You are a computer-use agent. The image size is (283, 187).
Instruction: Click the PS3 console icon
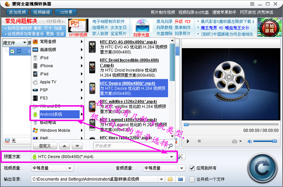pyautogui.click(x=35, y=98)
